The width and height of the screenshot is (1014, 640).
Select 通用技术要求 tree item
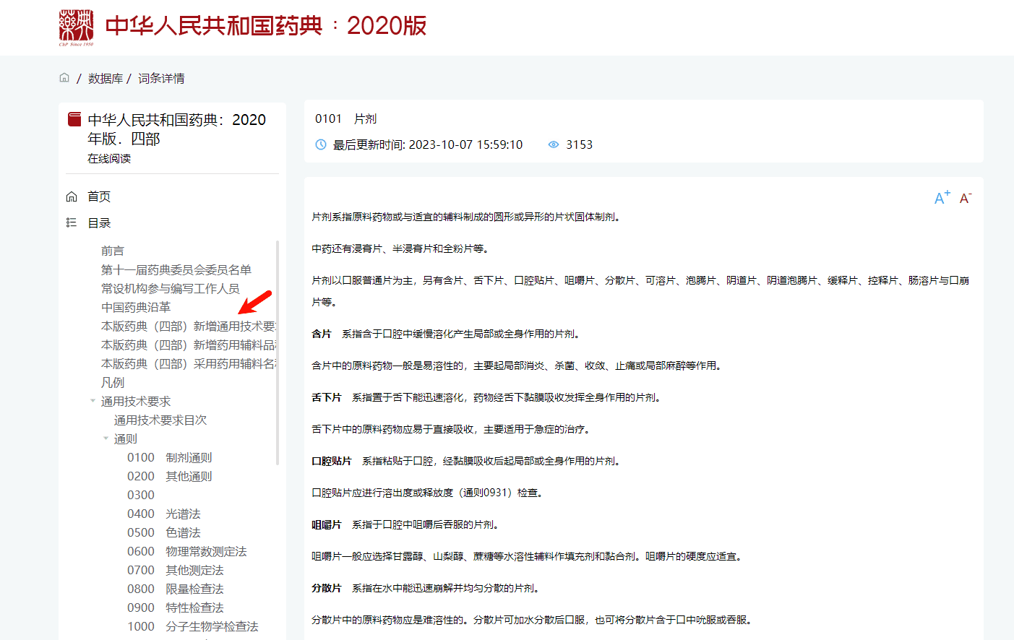pos(136,401)
